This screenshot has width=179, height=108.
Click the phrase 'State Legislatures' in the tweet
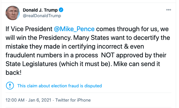point(32,64)
